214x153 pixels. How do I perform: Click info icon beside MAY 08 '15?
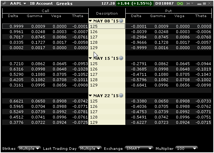tap(121, 21)
